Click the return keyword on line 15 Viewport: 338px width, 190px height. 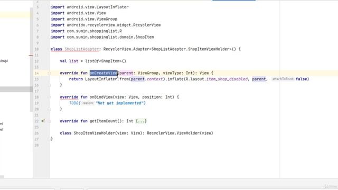click(x=76, y=79)
